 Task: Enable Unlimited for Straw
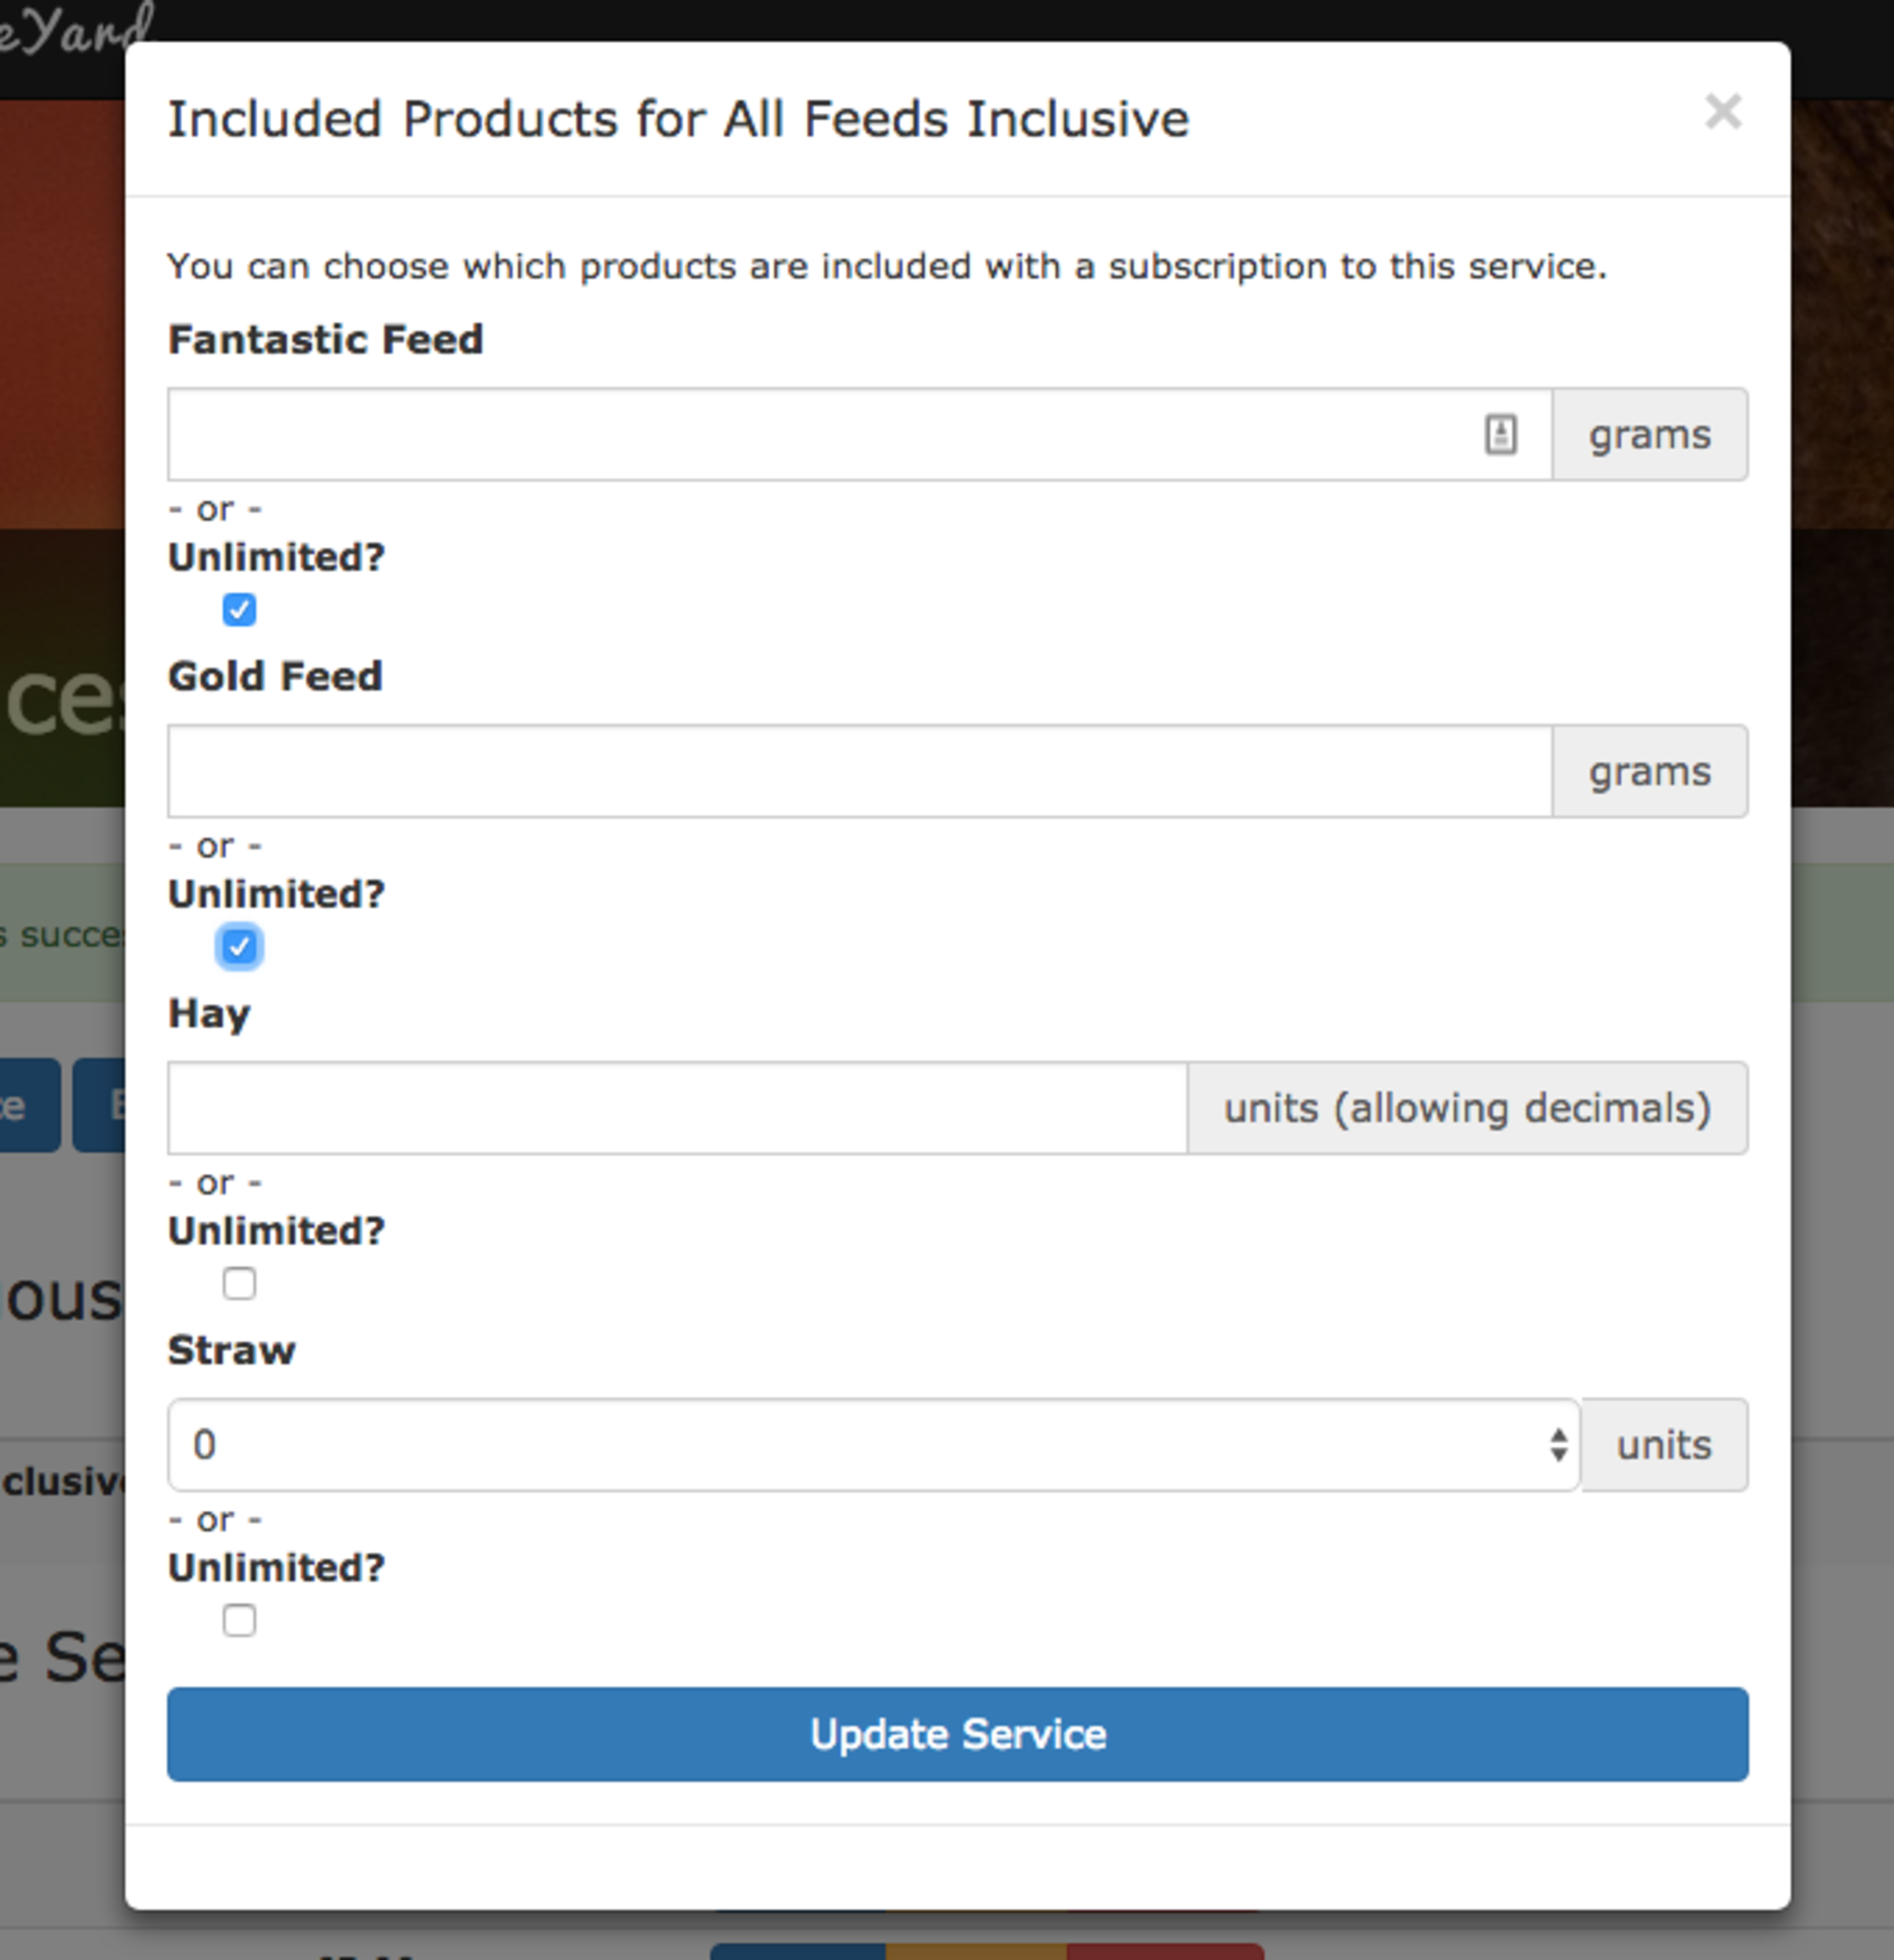coord(239,1620)
